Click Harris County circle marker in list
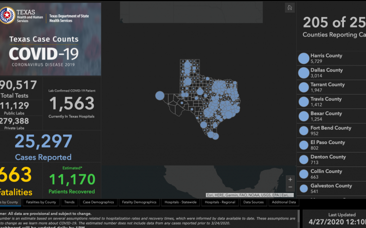This screenshot has width=366, height=228. (303, 58)
